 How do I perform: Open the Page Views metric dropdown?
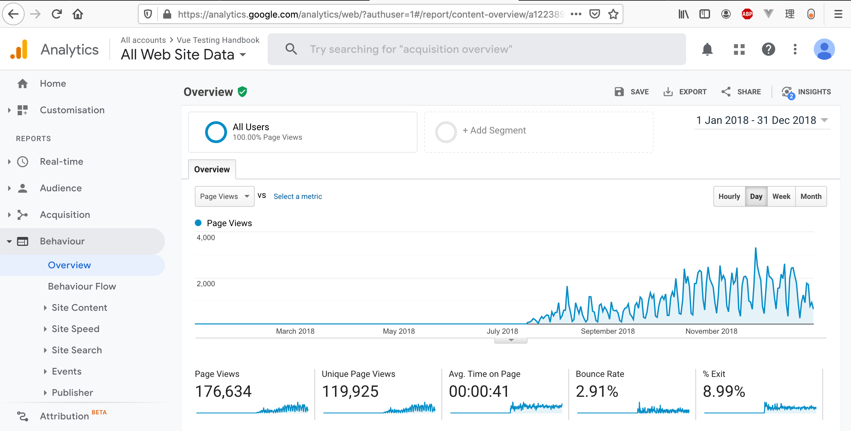[x=224, y=196]
